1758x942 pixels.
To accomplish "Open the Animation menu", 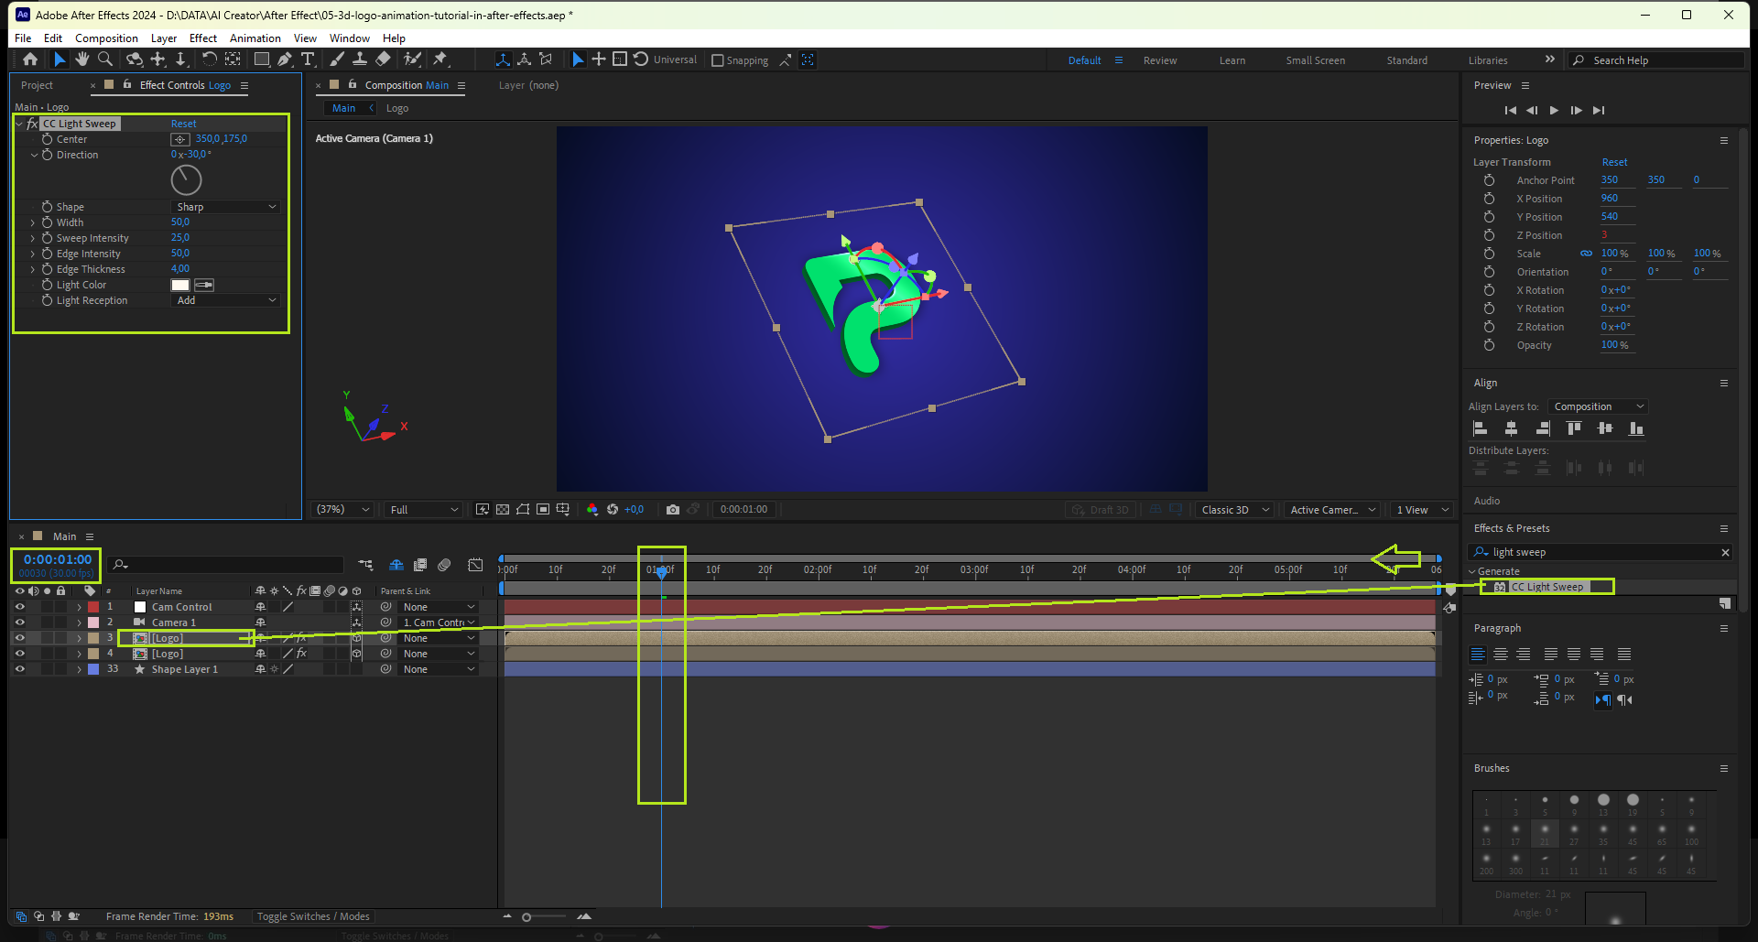I will pyautogui.click(x=255, y=38).
